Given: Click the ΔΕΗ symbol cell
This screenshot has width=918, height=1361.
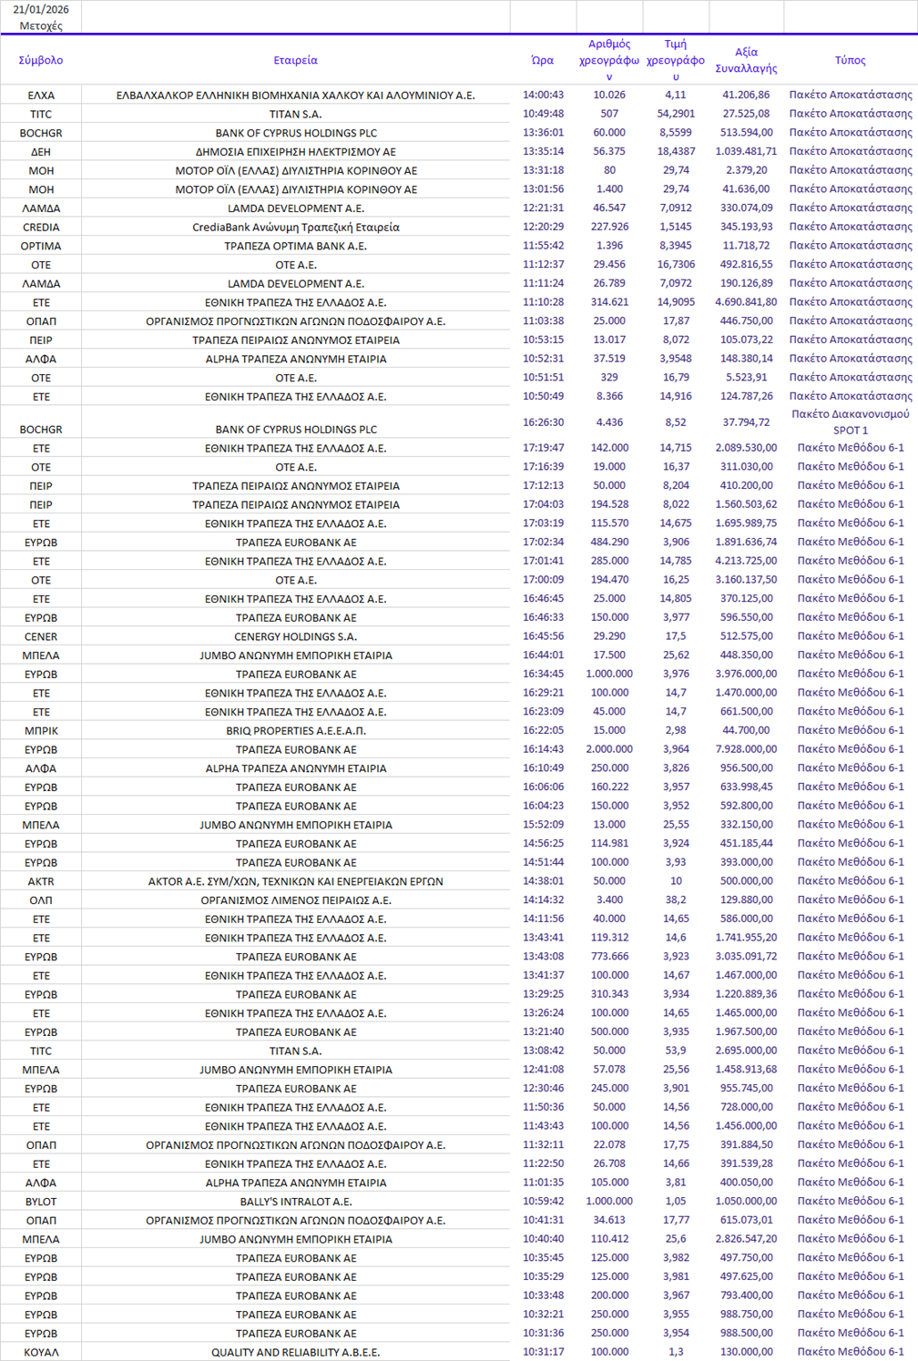Looking at the screenshot, I should [41, 152].
